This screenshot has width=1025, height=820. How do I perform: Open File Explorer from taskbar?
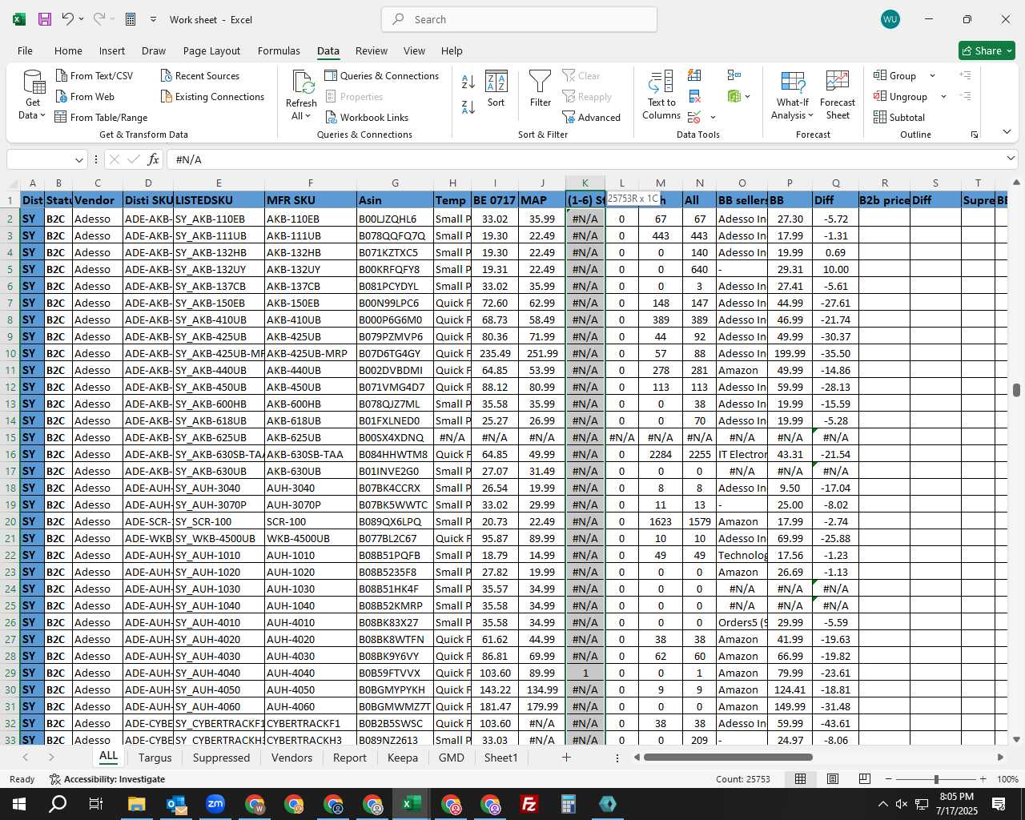pos(136,804)
